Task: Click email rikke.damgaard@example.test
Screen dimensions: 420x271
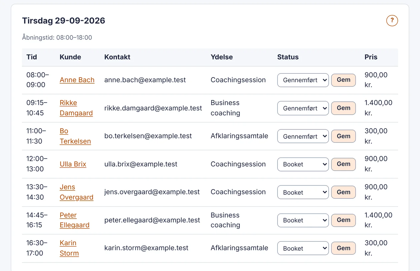Action: [x=153, y=108]
